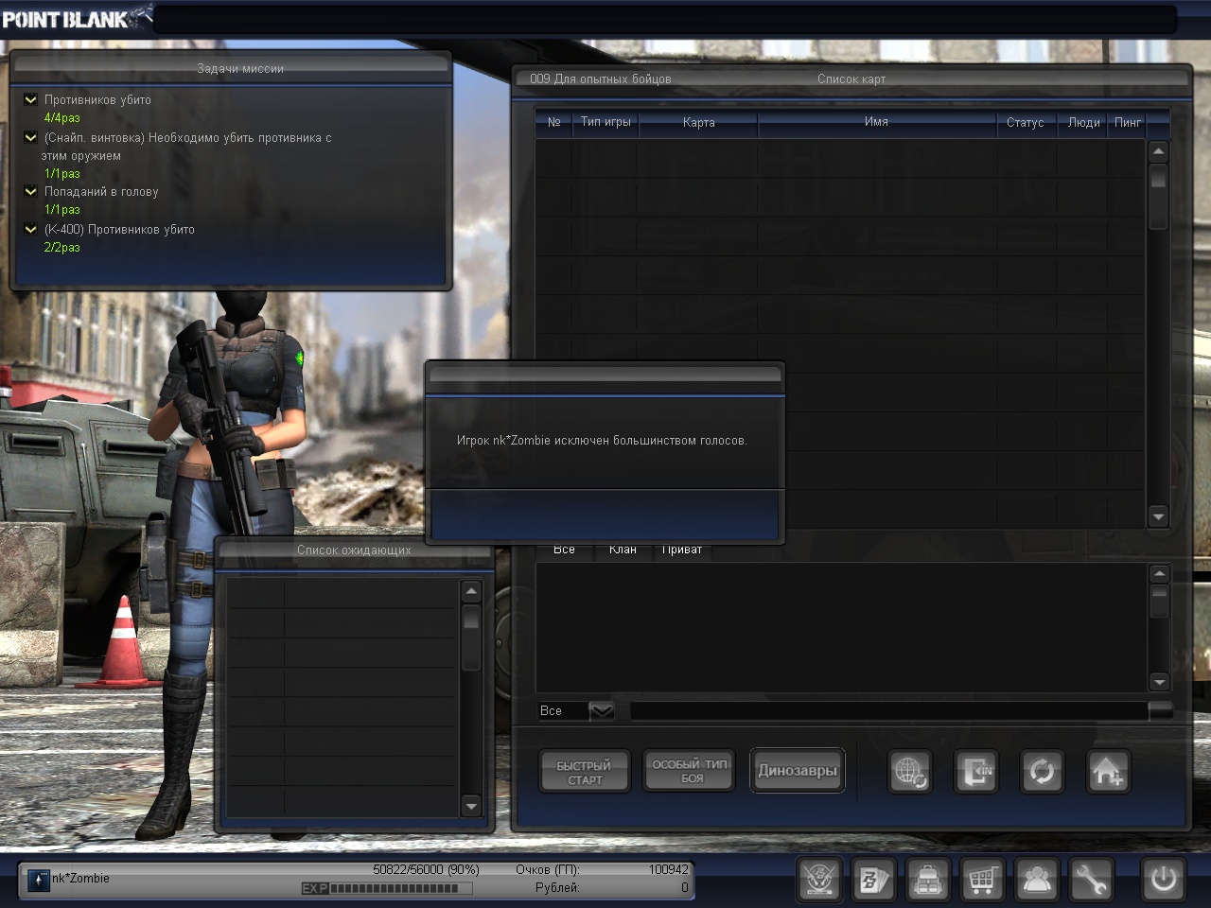
Task: Click the 'Очков (ГП):' label
Action: pos(548,869)
